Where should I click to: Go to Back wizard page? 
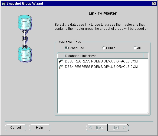[x=97, y=128]
